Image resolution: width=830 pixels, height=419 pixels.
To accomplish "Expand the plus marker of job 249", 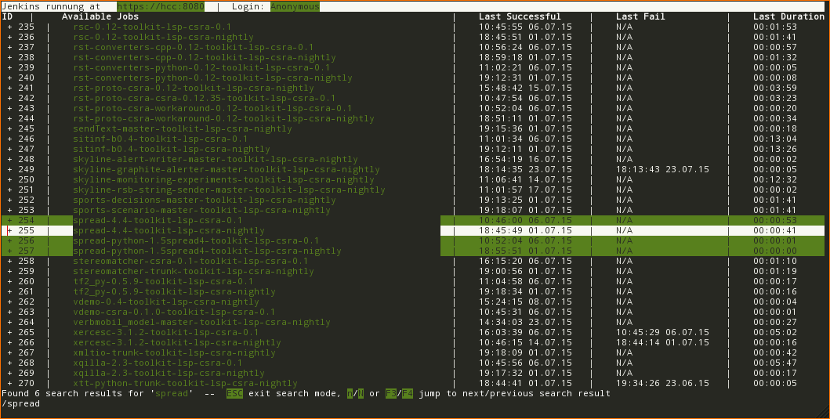I will [9, 170].
